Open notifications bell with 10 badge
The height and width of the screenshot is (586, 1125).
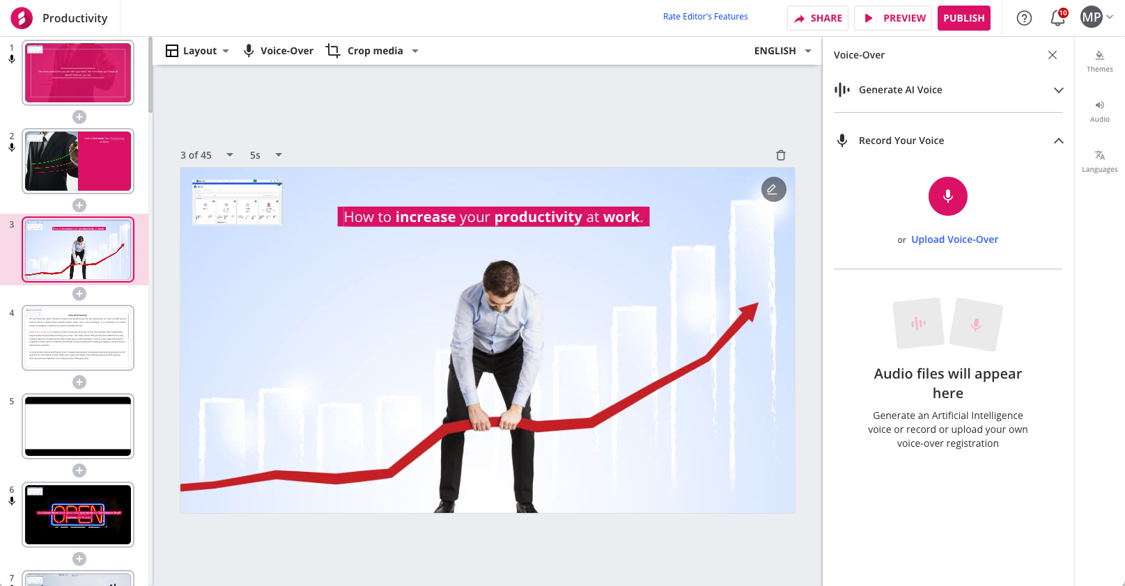(1057, 18)
